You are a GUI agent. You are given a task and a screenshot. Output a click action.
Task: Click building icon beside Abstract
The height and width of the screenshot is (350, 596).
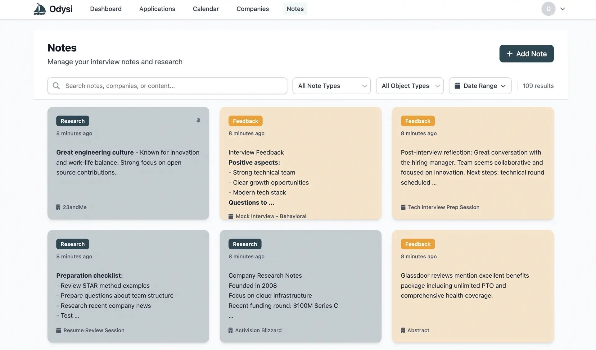pyautogui.click(x=403, y=330)
